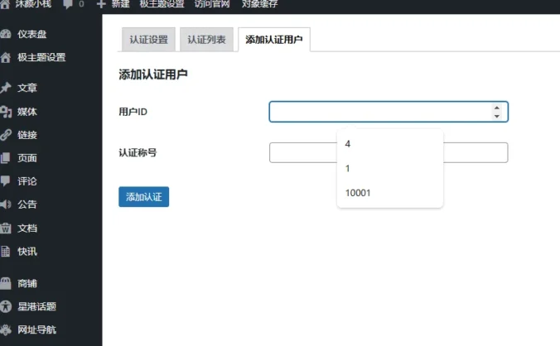This screenshot has height=346, width=560.
Task: Switch to the 认证设置 tab
Action: point(148,40)
